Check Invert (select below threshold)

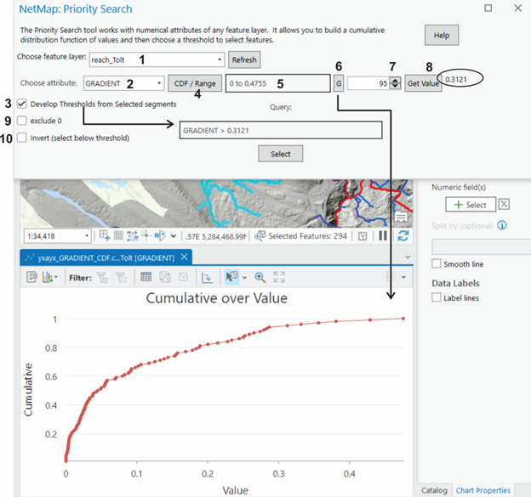coord(22,138)
